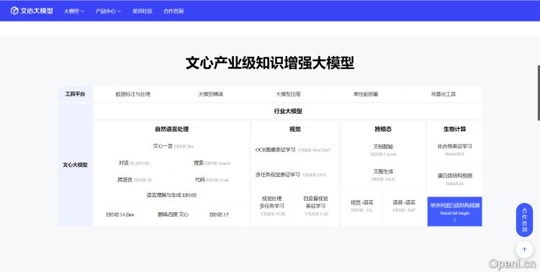Open 鹏城-百度·文心 model

point(173,214)
